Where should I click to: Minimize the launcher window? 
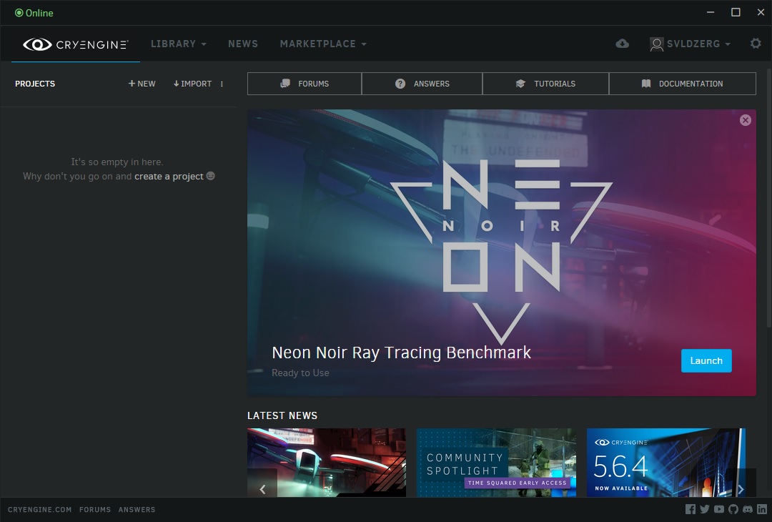[x=710, y=12]
